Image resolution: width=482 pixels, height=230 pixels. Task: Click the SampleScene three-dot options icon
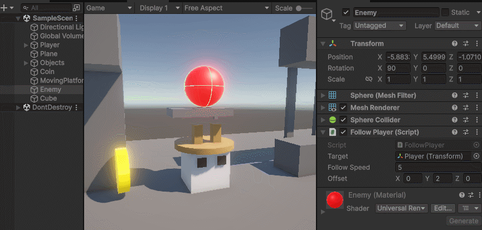click(x=77, y=18)
